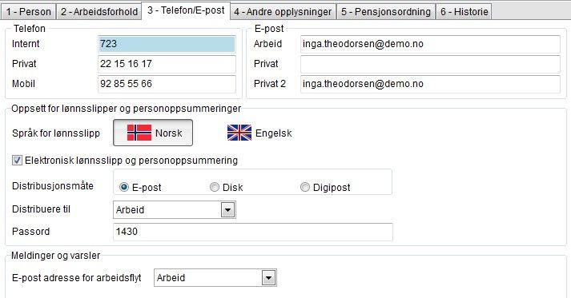The image size is (571, 298).
Task: Open E-post adresse for arbeidsflyt dropdown
Action: click(269, 278)
